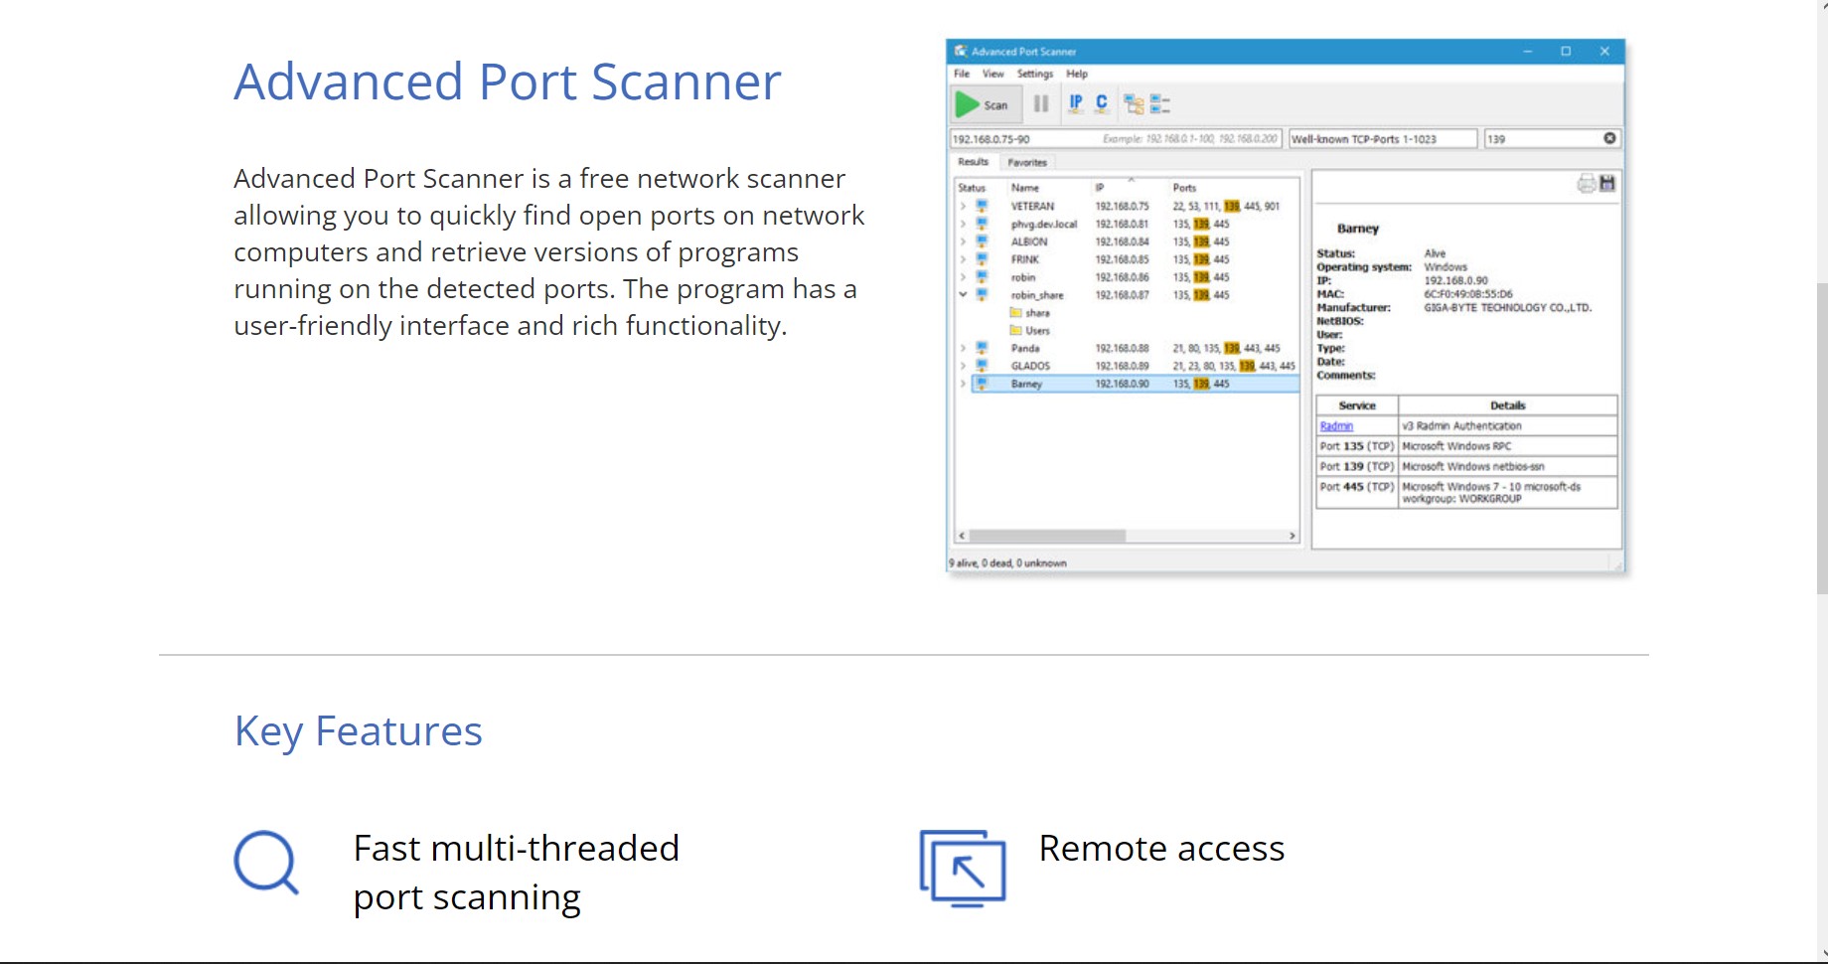Click the computer icon beside FRINK
This screenshot has width=1828, height=964.
[x=982, y=259]
